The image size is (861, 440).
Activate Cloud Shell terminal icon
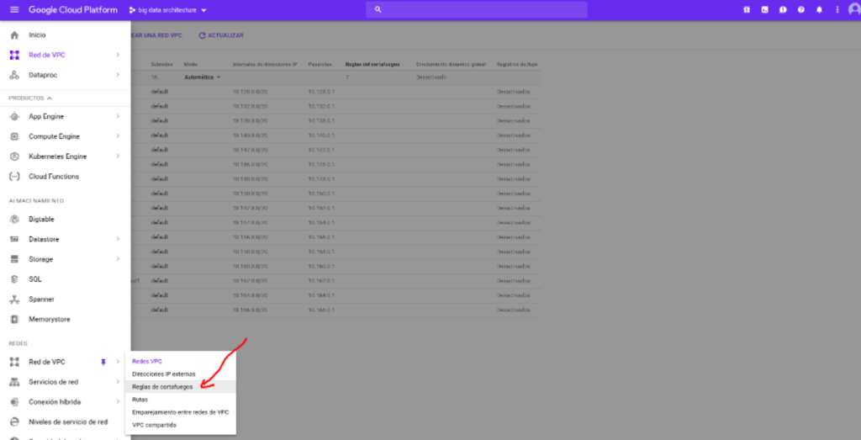click(x=764, y=10)
